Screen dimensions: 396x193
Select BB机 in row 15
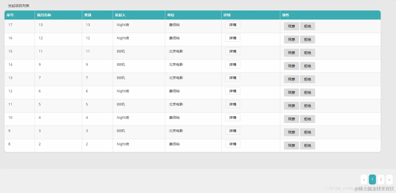(x=121, y=51)
